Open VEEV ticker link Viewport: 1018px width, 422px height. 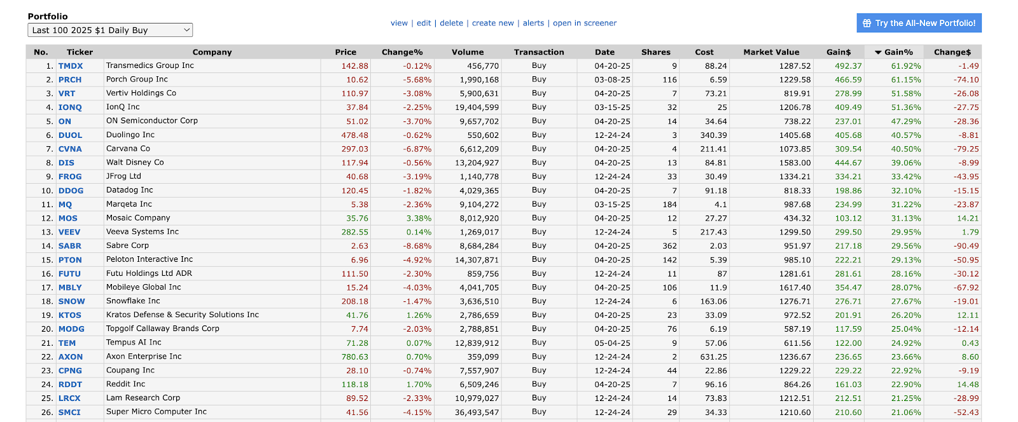tap(69, 232)
